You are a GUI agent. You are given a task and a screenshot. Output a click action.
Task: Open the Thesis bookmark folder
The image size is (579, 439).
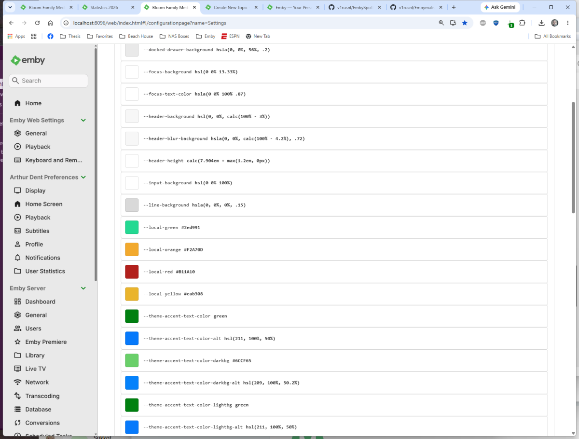pos(70,36)
